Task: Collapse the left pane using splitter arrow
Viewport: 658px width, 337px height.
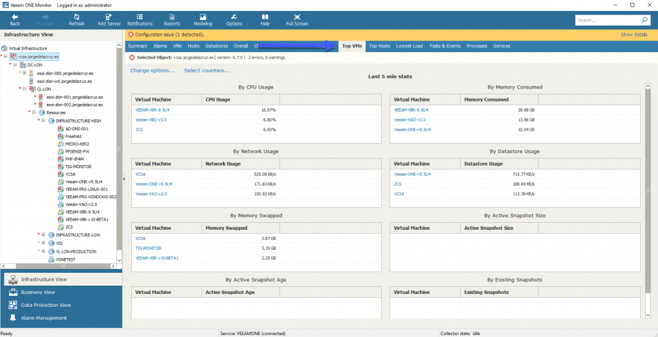Action: (124, 179)
